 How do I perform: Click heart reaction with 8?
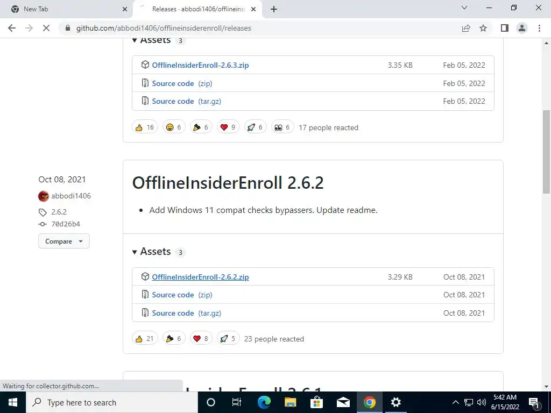pos(201,339)
